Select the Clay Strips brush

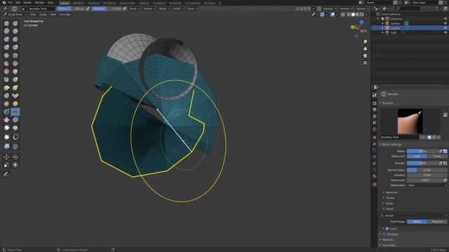click(15, 31)
